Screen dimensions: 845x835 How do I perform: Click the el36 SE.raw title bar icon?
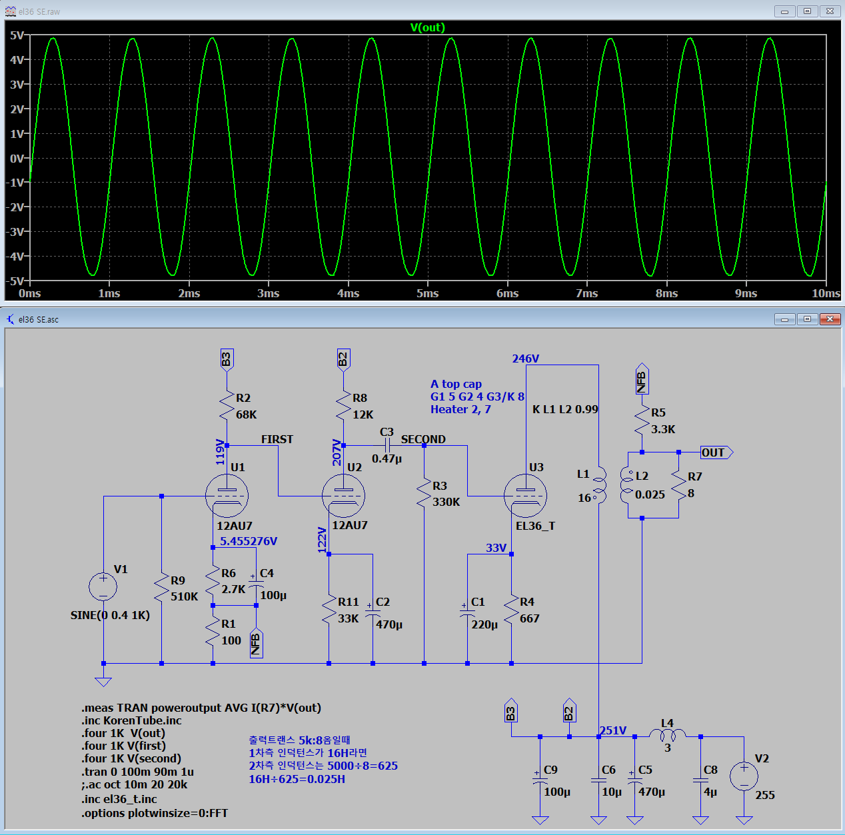click(x=11, y=11)
